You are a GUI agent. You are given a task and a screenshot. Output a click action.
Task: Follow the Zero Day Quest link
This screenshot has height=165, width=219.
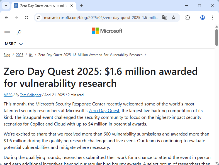point(104,111)
